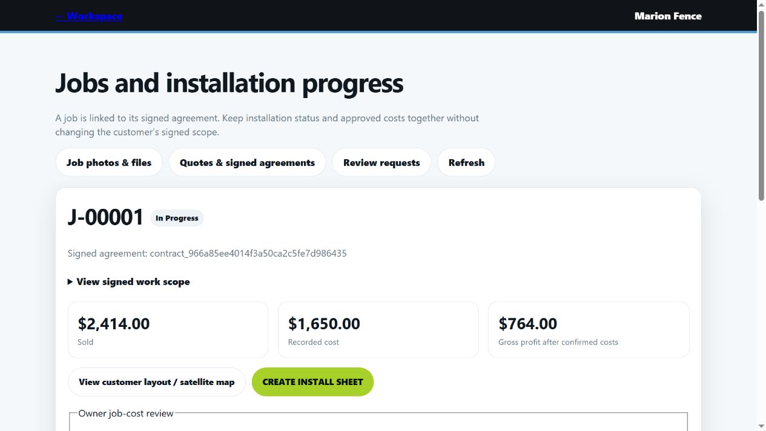Open Review requests

tap(381, 162)
